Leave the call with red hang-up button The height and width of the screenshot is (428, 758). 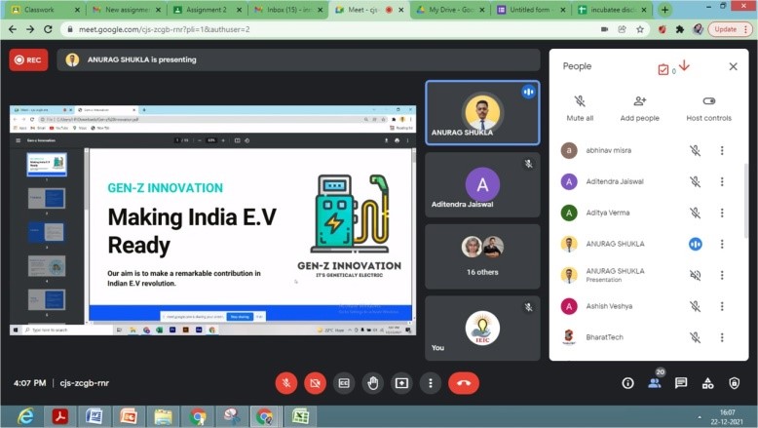tap(464, 383)
